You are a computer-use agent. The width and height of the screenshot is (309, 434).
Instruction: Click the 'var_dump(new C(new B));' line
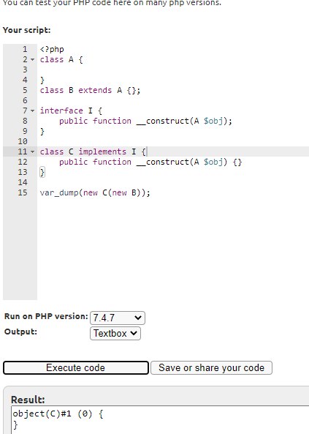click(95, 192)
